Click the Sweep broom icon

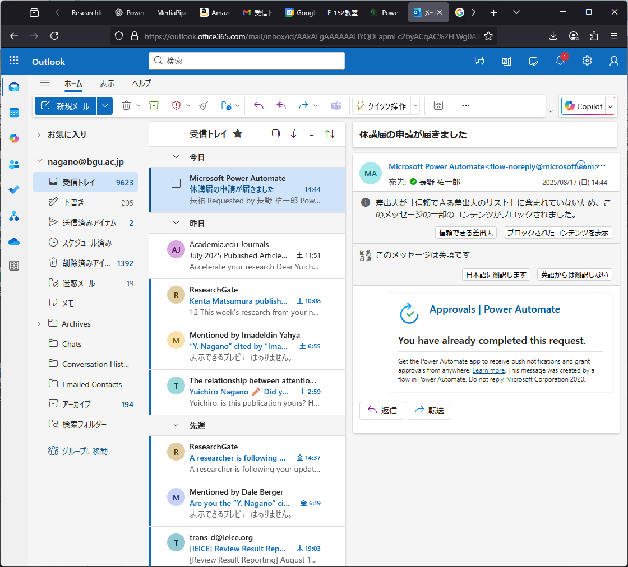(x=204, y=105)
